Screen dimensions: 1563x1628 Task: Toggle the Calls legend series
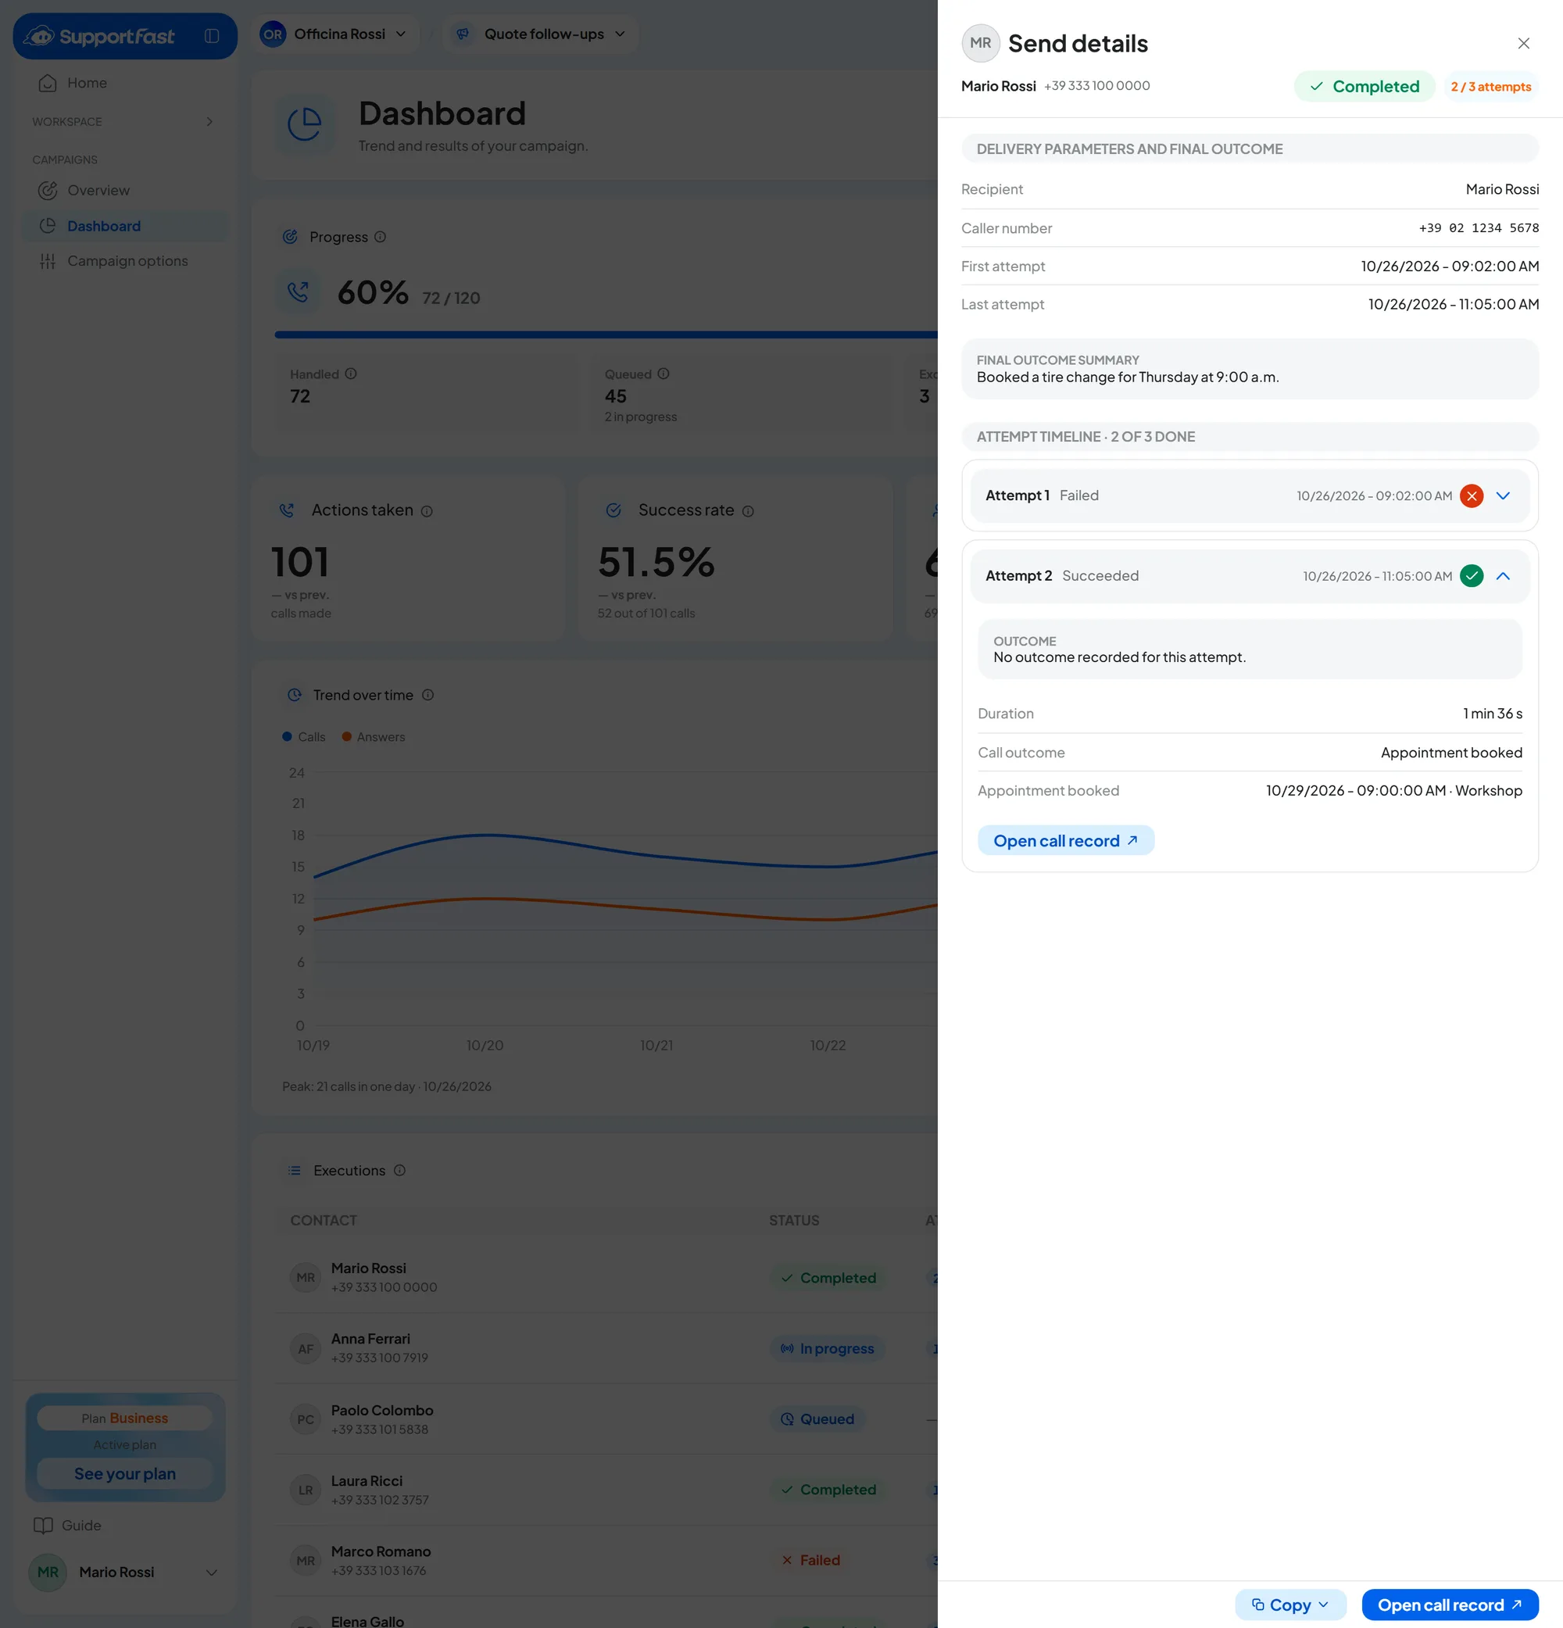pos(304,737)
